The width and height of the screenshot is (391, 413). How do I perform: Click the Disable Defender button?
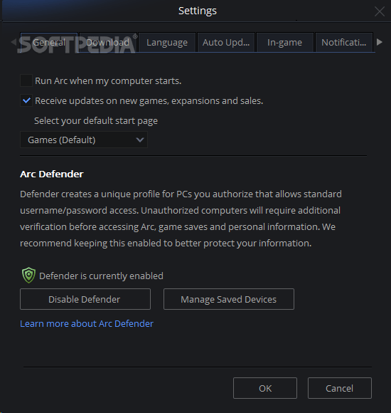click(x=85, y=299)
